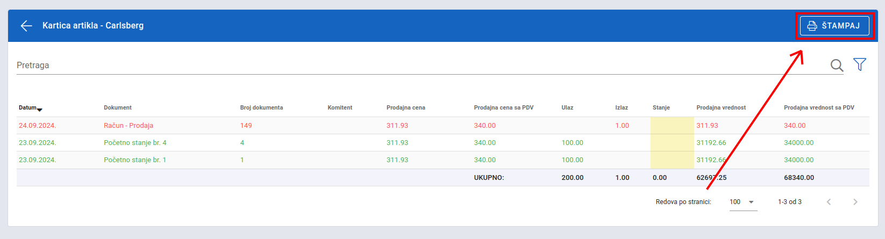The image size is (885, 239).
Task: Open rows-per-page dropdown showing 100
Action: pos(743,202)
